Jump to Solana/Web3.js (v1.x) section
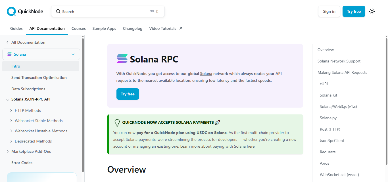This screenshot has height=182, width=388. (338, 106)
